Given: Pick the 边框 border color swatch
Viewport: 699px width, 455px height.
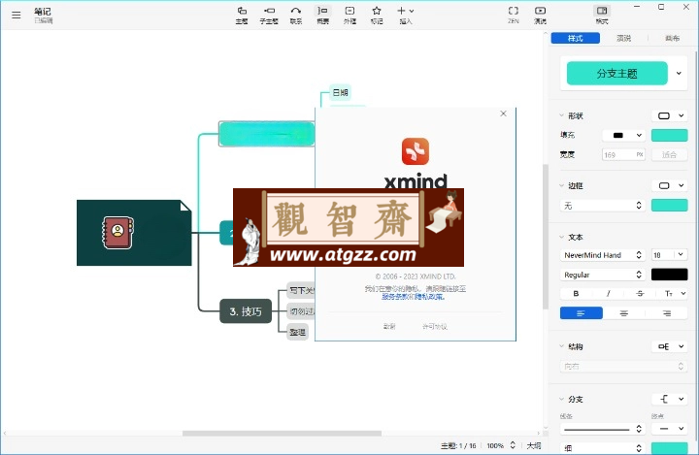Looking at the screenshot, I should pyautogui.click(x=669, y=206).
